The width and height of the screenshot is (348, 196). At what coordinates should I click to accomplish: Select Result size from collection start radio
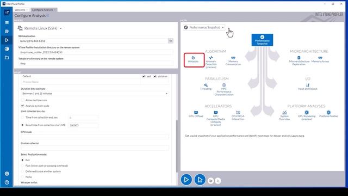22,125
